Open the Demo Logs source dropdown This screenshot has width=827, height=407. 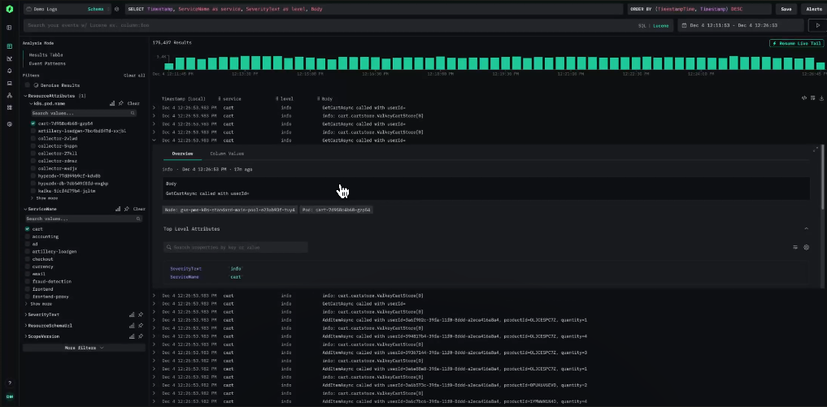66,9
